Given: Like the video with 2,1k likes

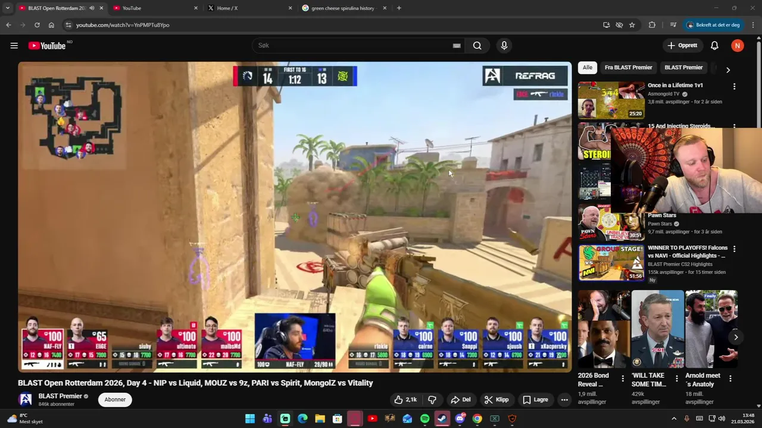Looking at the screenshot, I should pos(405,399).
